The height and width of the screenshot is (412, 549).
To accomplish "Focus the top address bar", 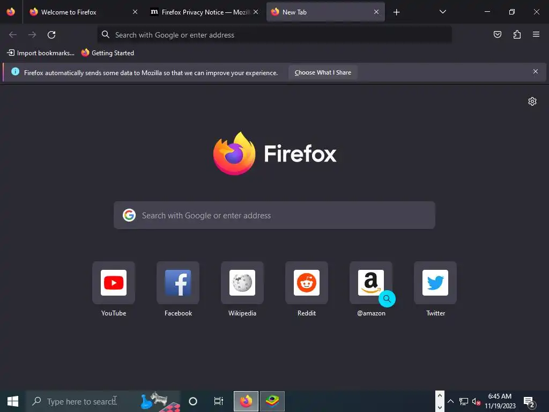I will click(x=274, y=35).
